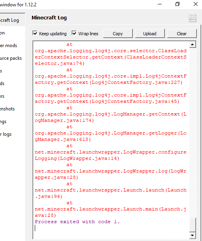Restore down the console window
The width and height of the screenshot is (202, 241).
(177, 4)
